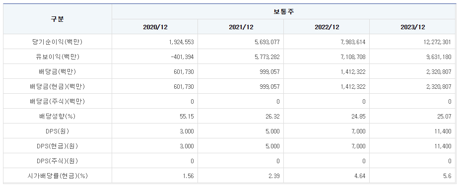Screen dimensions: 461x187
Task: Select dividend yield value 4.64
Action: pyautogui.click(x=360, y=176)
